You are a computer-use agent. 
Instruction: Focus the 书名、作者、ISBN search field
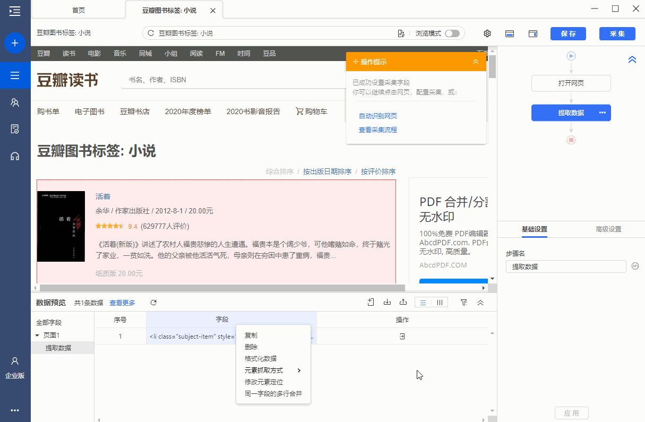click(x=234, y=80)
